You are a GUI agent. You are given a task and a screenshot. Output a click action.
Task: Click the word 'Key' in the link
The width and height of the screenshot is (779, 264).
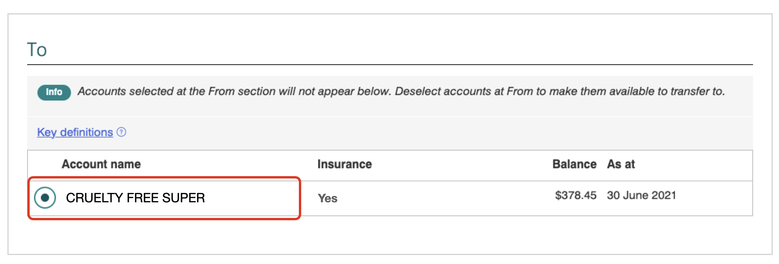pos(47,132)
